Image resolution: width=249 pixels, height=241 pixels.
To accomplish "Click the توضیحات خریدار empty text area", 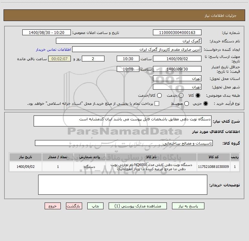I will tap(123, 185).
